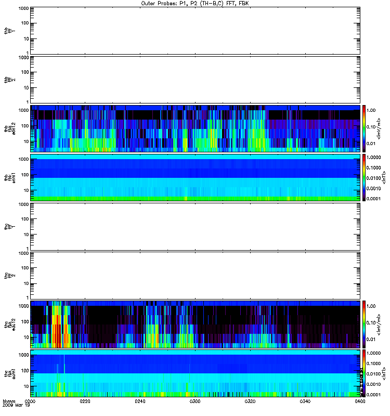Click the '1.0000' value on thb scm1 color bar
The width and height of the screenshot is (390, 416).
pyautogui.click(x=373, y=158)
